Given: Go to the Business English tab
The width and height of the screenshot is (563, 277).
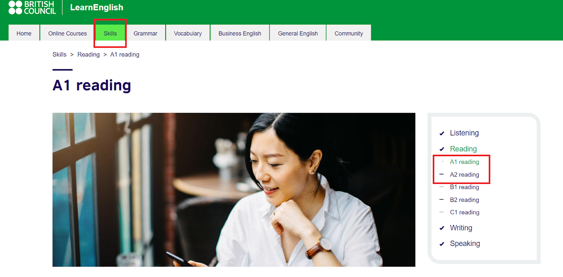Looking at the screenshot, I should point(240,33).
